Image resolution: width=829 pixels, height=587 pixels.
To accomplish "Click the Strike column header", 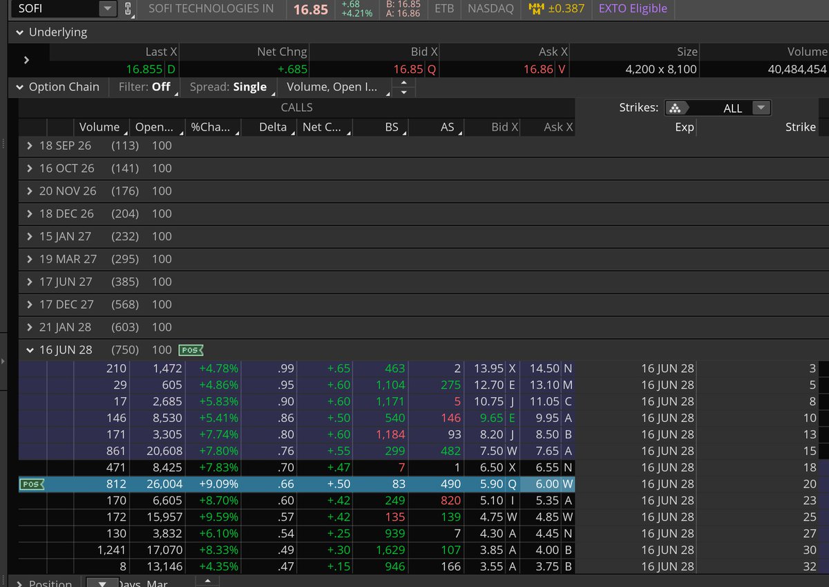I will click(801, 127).
